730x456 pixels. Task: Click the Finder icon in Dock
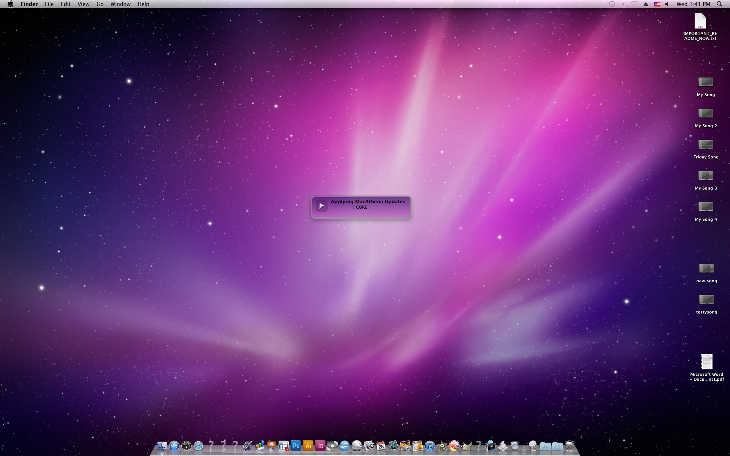[x=162, y=446]
